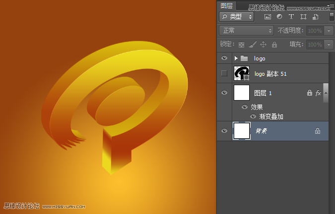Show the logo 副本 51 layer
The image size is (335, 214).
(224, 73)
